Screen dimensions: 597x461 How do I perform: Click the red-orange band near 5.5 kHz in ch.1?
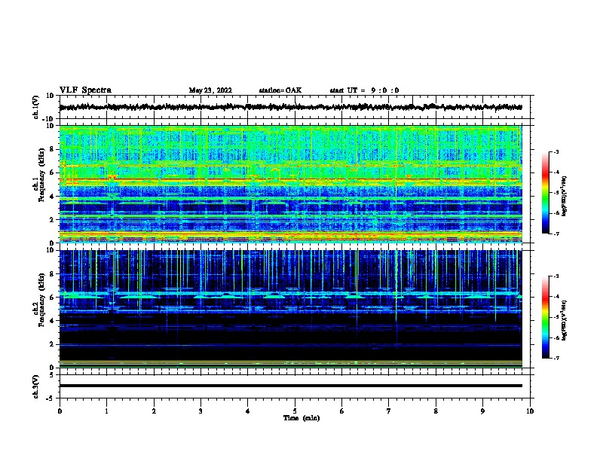click(290, 179)
